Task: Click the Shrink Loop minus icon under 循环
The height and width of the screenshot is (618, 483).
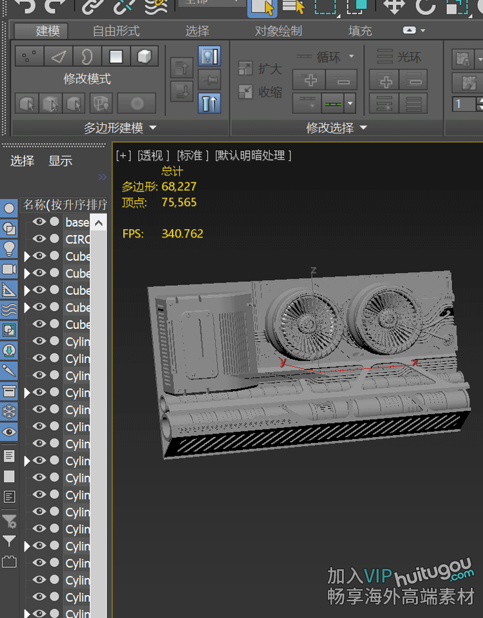Action: (342, 80)
